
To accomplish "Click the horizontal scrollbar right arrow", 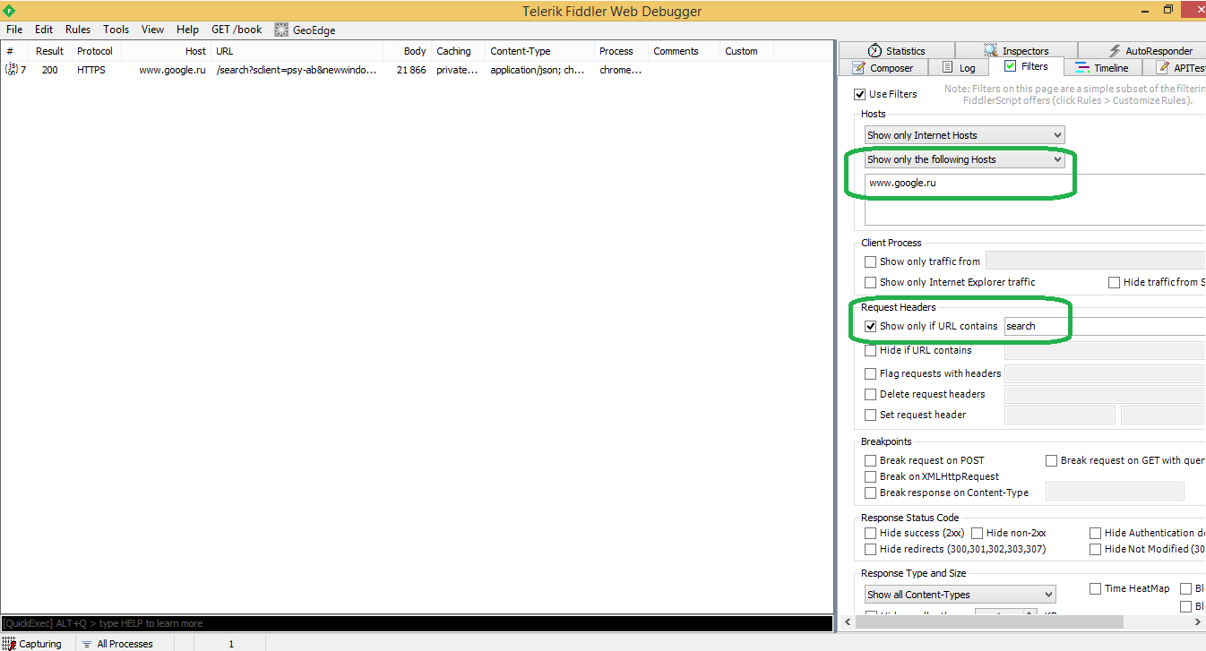I will tap(1198, 622).
